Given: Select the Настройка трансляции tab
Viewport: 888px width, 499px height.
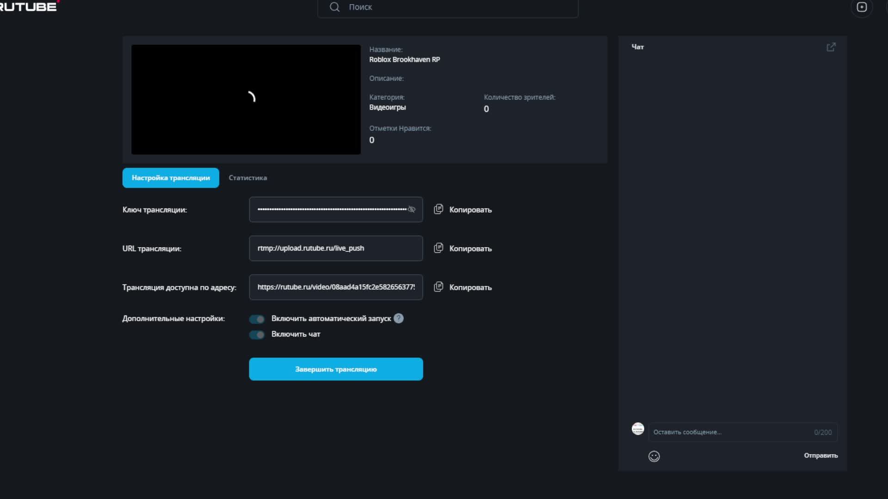Looking at the screenshot, I should pos(171,178).
